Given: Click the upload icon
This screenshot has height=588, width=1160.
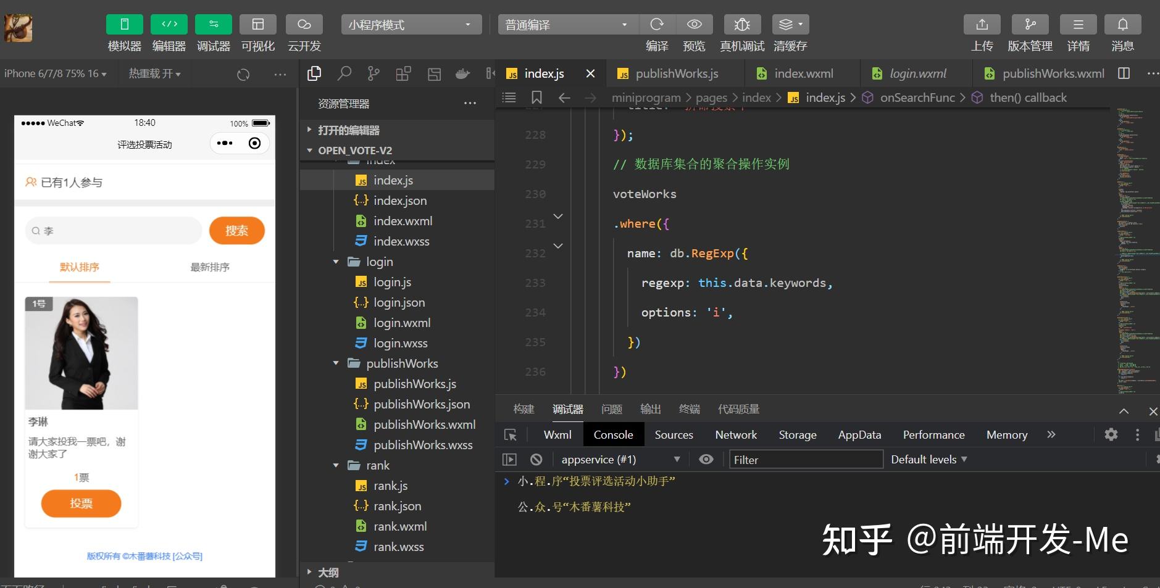Looking at the screenshot, I should 982,24.
